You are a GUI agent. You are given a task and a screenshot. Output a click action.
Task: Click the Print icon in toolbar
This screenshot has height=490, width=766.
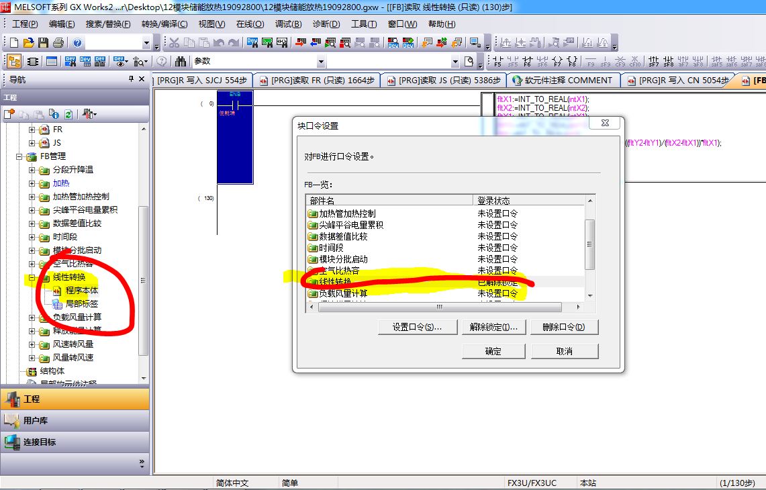58,43
